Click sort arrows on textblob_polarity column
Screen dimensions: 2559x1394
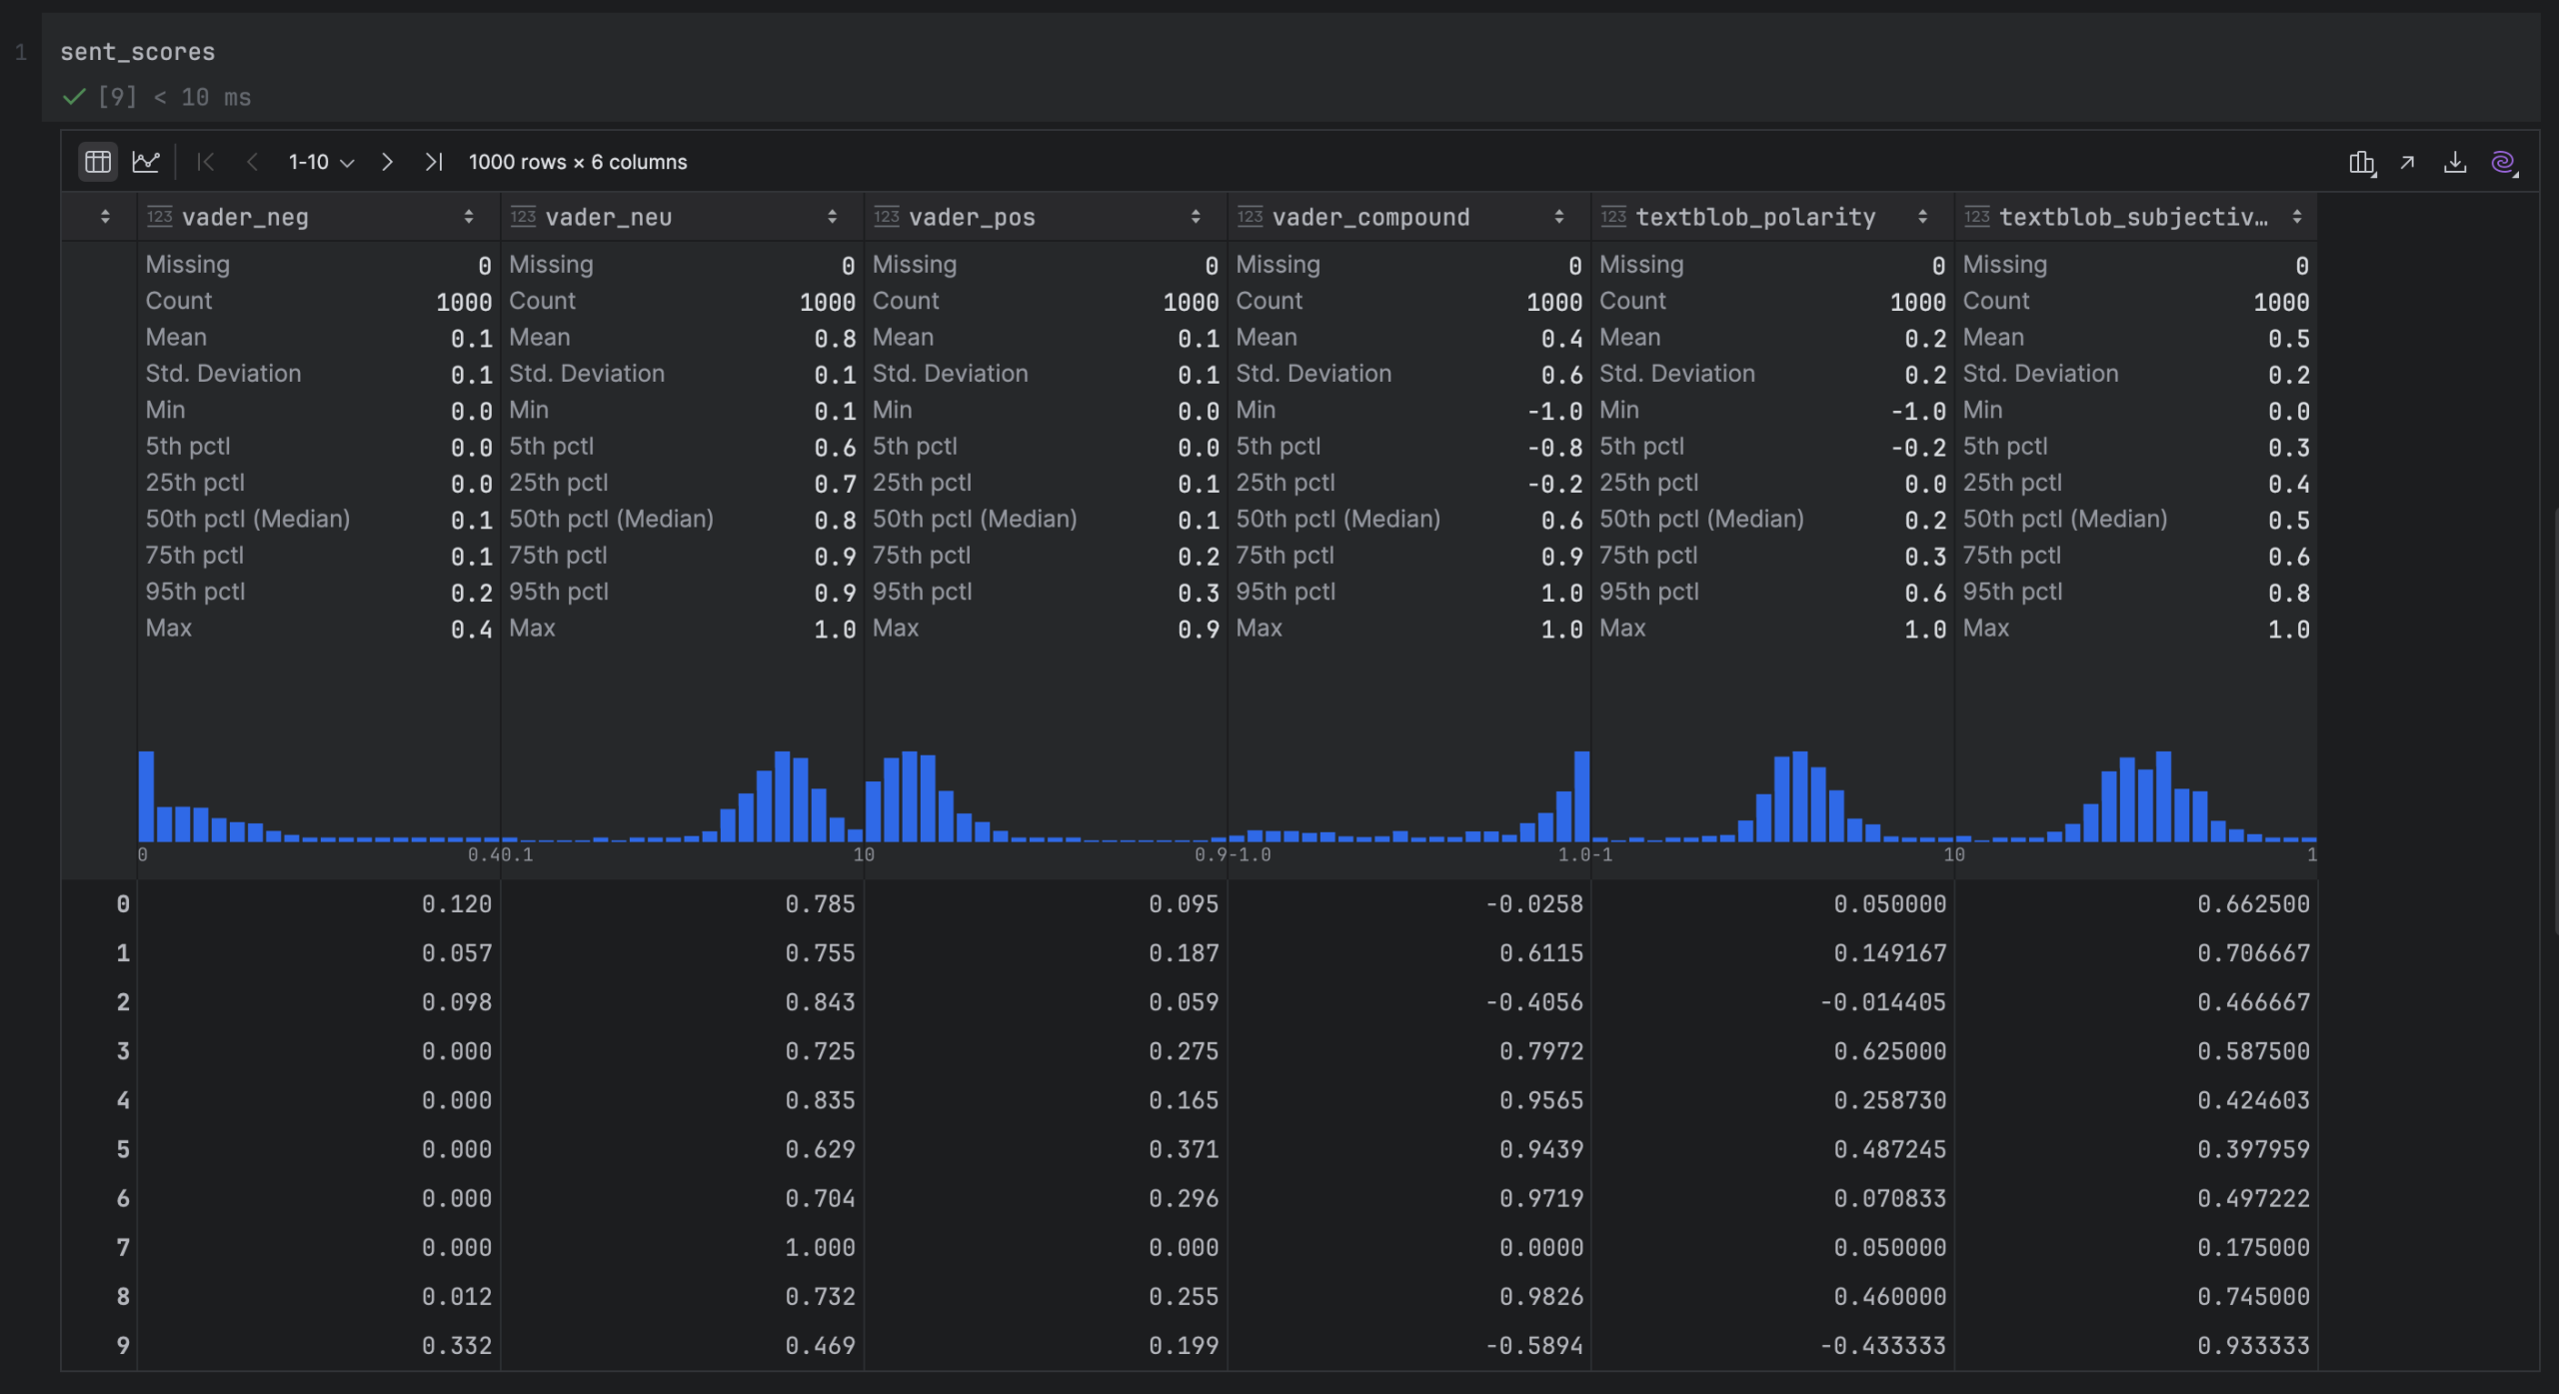[1922, 217]
